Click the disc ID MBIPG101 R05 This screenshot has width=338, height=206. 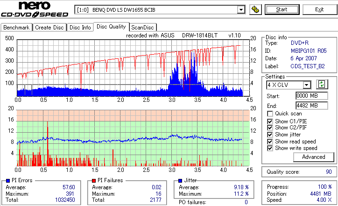coord(309,51)
